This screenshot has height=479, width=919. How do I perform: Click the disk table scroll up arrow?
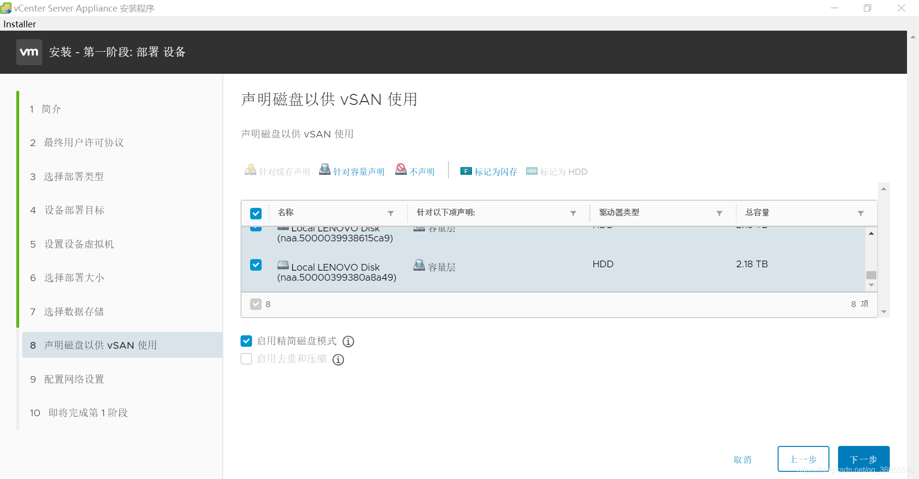tap(871, 233)
